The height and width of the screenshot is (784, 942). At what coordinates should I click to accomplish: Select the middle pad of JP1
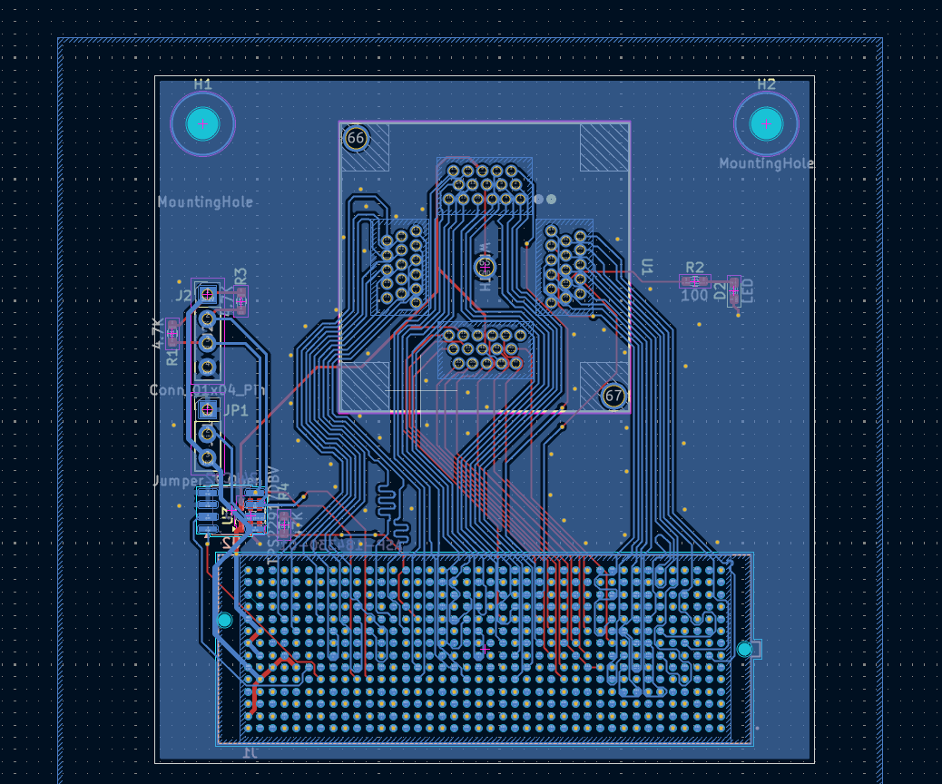pyautogui.click(x=207, y=434)
